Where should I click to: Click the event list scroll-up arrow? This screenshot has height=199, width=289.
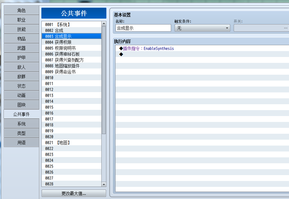coord(104,24)
